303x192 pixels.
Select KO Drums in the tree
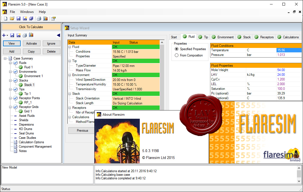point(26,129)
